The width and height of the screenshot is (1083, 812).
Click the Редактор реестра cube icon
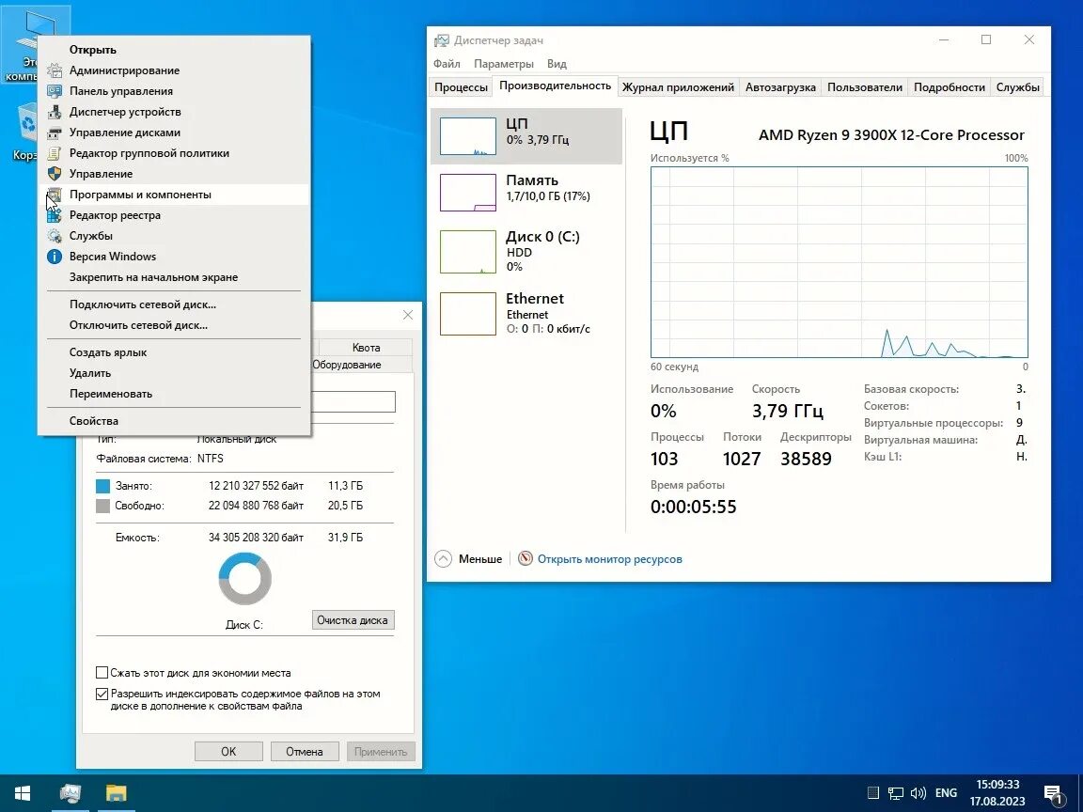pos(54,215)
